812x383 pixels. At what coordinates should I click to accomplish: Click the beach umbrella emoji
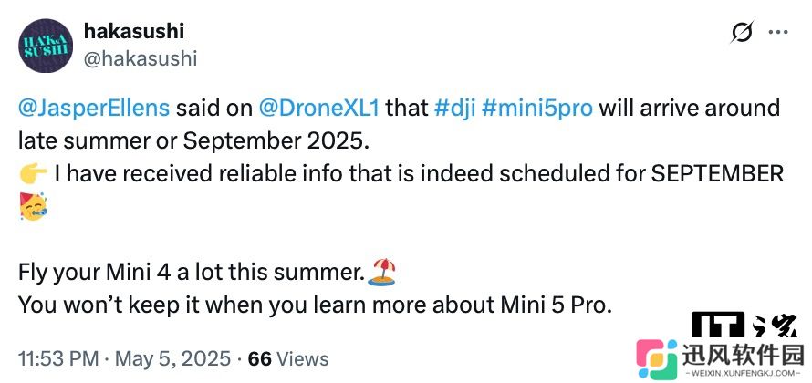(x=381, y=273)
